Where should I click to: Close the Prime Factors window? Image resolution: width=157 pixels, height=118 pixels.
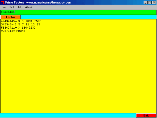pos(154,3)
